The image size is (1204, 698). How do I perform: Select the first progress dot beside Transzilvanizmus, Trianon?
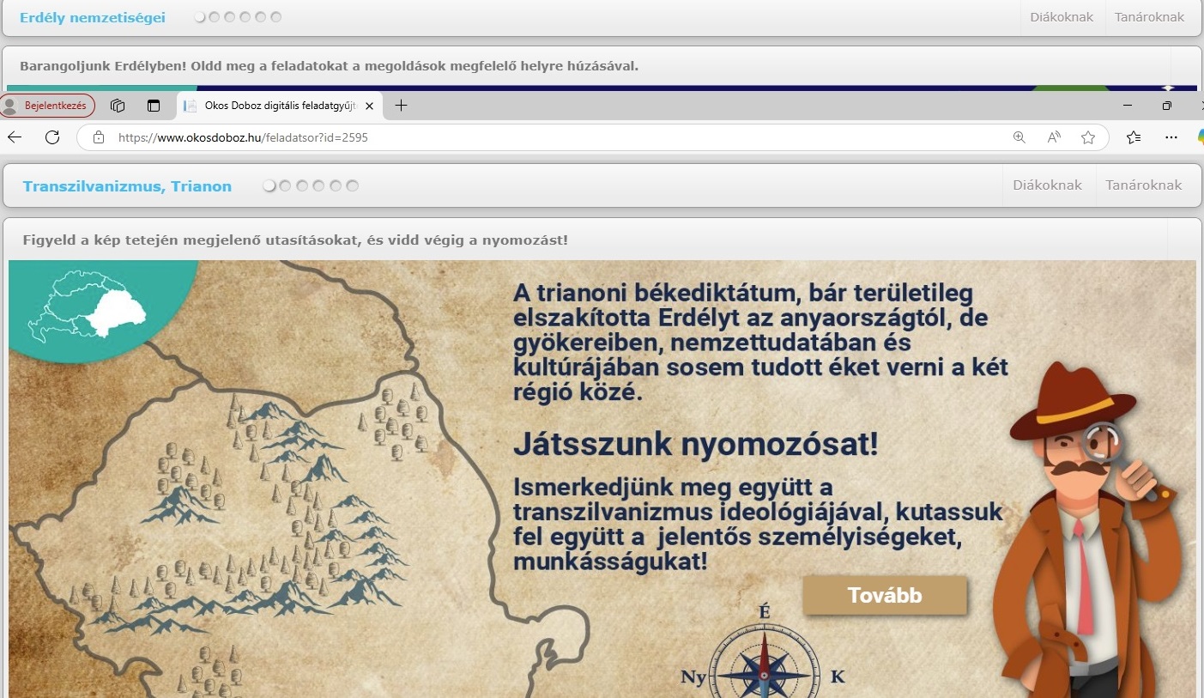coord(269,186)
